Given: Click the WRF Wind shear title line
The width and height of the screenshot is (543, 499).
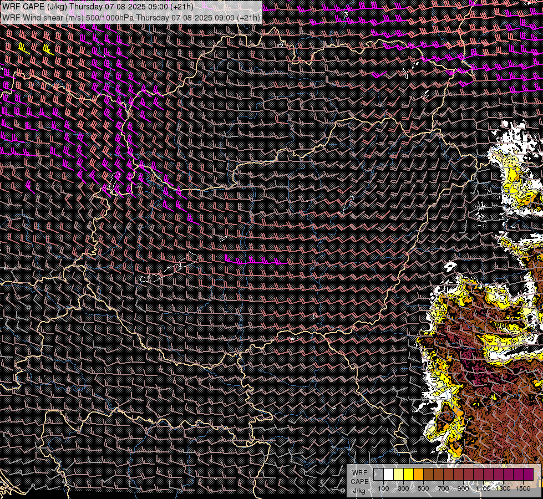Looking at the screenshot, I should (x=131, y=18).
